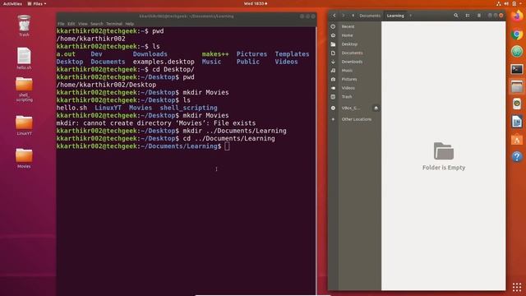Open the Terminal menu in Terminal
Image resolution: width=526 pixels, height=296 pixels.
tap(114, 24)
